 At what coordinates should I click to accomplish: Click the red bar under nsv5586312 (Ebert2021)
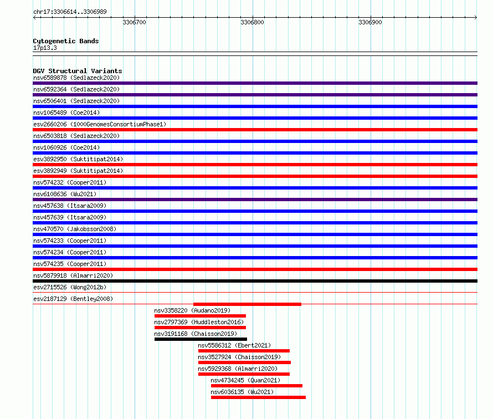[244, 351]
